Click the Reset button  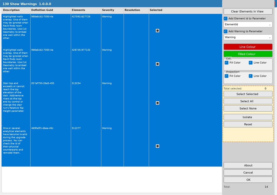(x=248, y=124)
